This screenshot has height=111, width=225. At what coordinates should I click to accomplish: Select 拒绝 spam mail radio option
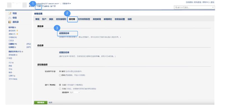pos(60,75)
